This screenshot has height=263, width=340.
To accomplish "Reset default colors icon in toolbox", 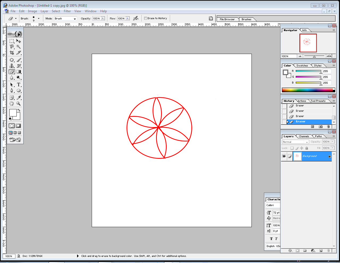I will (x=10, y=119).
